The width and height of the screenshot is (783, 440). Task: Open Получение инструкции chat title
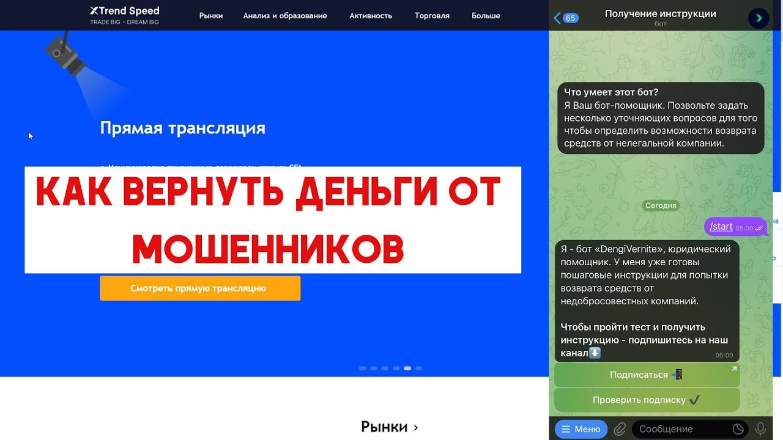coord(660,13)
